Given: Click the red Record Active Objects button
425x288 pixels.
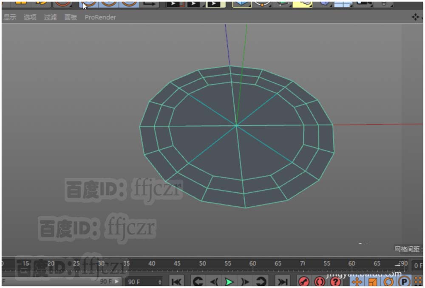Looking at the screenshot, I should (x=303, y=282).
